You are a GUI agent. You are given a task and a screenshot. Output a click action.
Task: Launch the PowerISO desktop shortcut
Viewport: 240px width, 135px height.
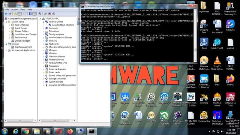coord(151,117)
